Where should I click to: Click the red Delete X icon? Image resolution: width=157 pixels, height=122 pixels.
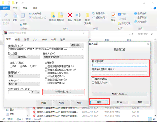(70, 15)
